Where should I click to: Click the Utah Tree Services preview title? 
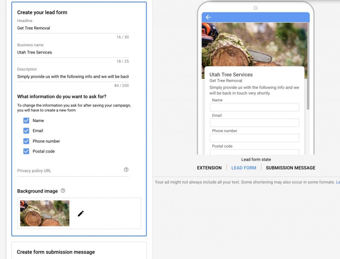pyautogui.click(x=231, y=75)
